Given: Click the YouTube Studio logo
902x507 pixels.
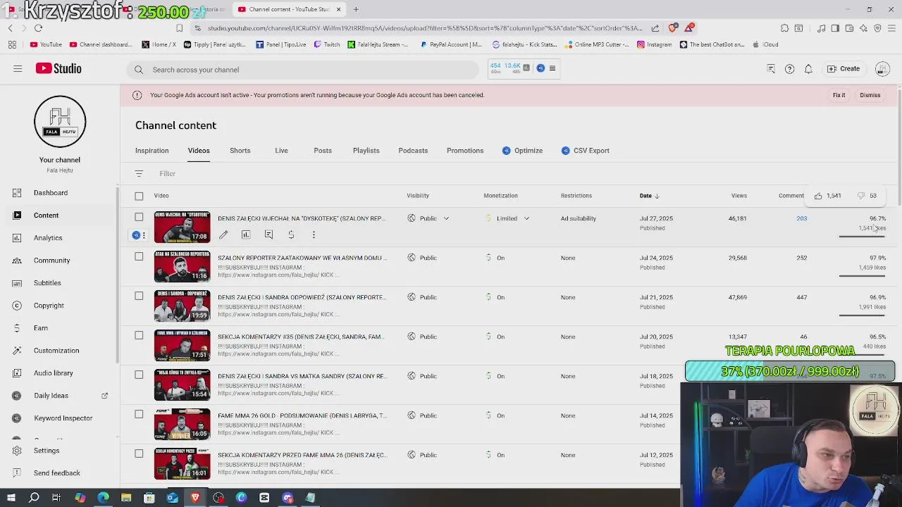Looking at the screenshot, I should [58, 68].
